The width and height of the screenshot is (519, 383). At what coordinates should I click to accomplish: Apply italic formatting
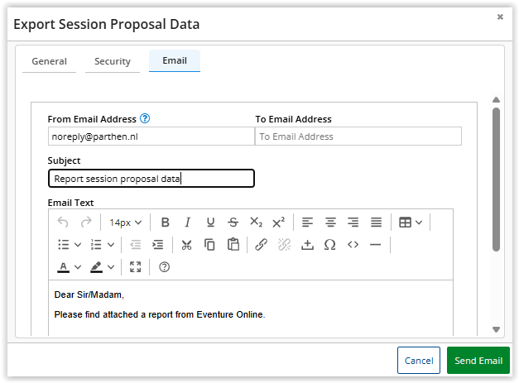tap(188, 223)
